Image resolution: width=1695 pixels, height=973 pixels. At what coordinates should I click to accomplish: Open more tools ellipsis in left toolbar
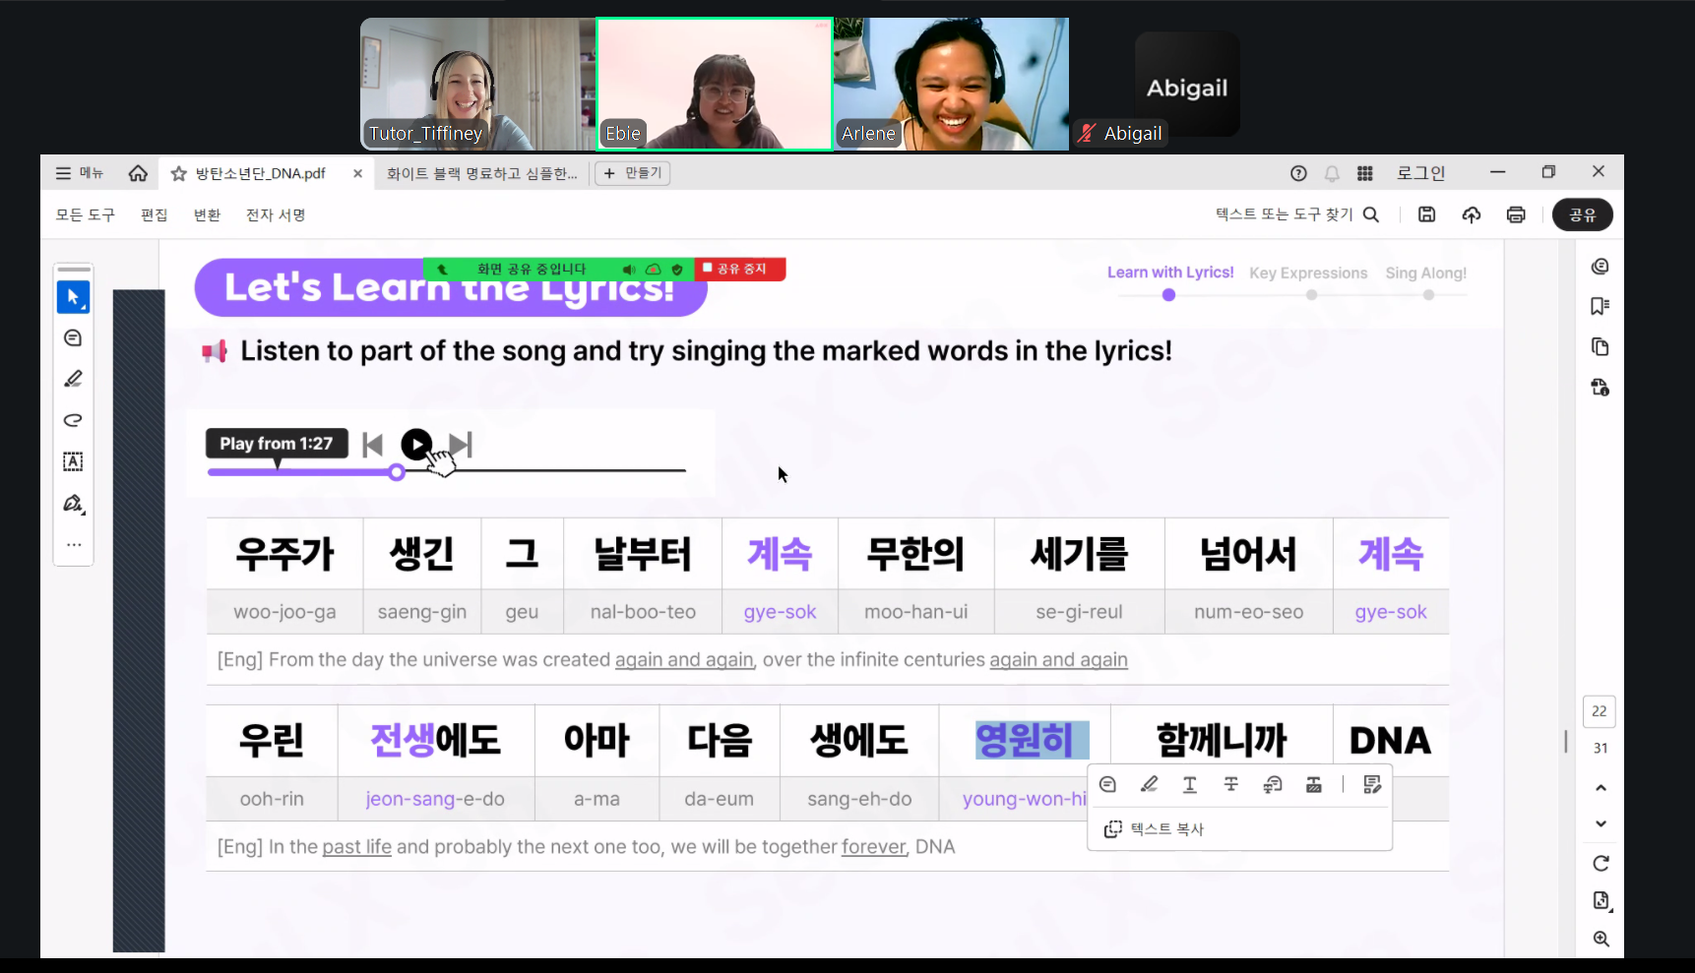pos(74,544)
